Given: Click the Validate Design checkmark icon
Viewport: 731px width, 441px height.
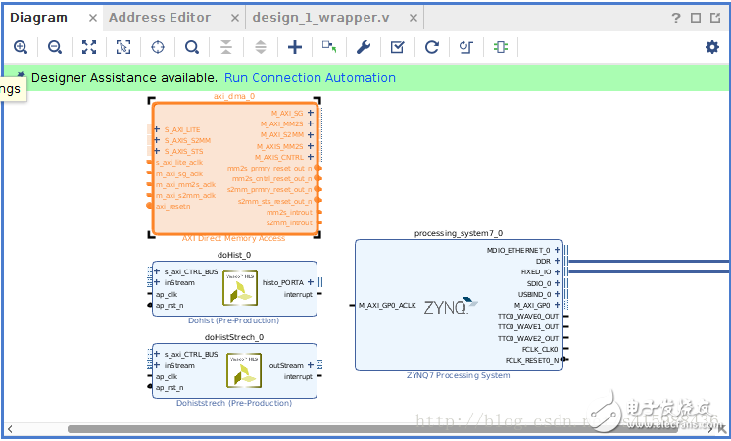Looking at the screenshot, I should coord(398,47).
